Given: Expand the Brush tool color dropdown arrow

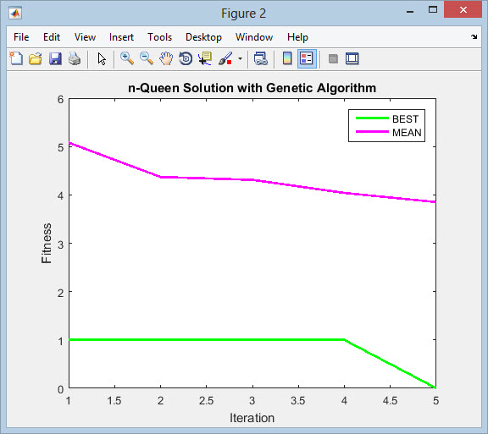Looking at the screenshot, I should coord(240,58).
